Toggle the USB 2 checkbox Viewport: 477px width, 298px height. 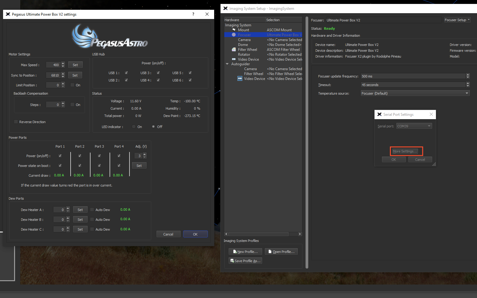pos(126,80)
